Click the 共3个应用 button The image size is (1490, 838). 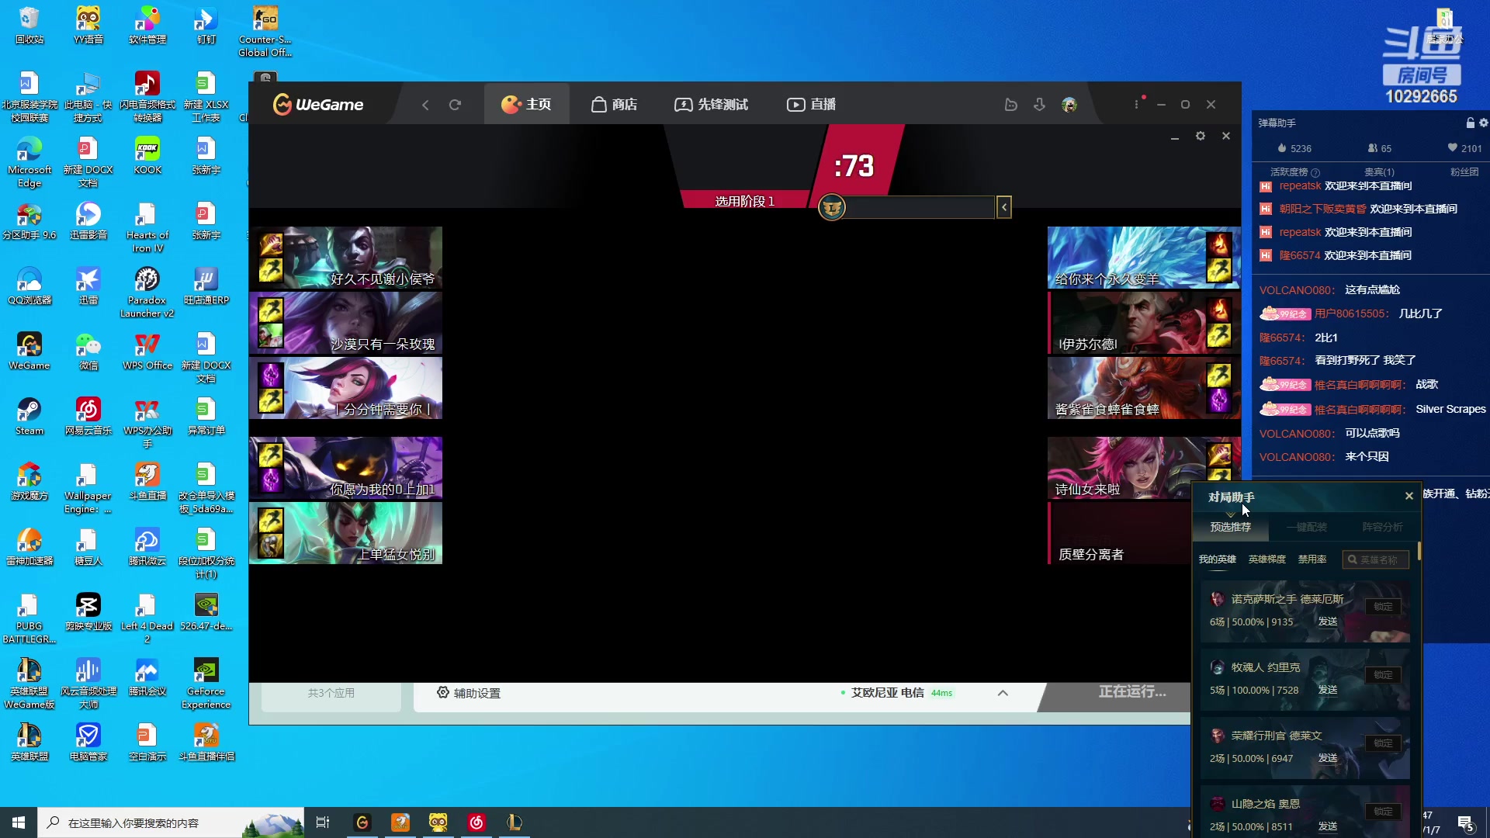[x=331, y=693]
